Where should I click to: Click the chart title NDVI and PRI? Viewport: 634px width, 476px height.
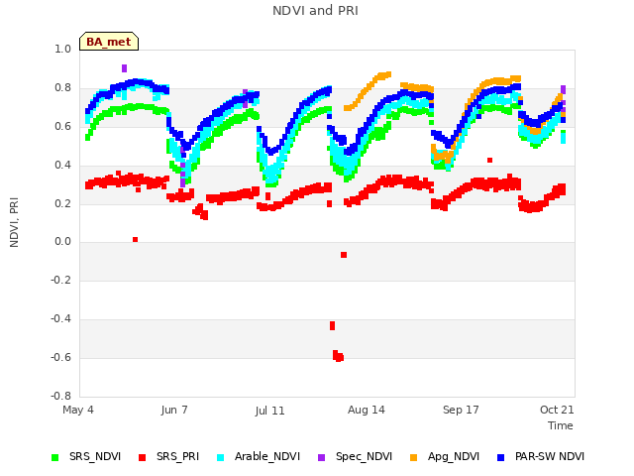(315, 10)
